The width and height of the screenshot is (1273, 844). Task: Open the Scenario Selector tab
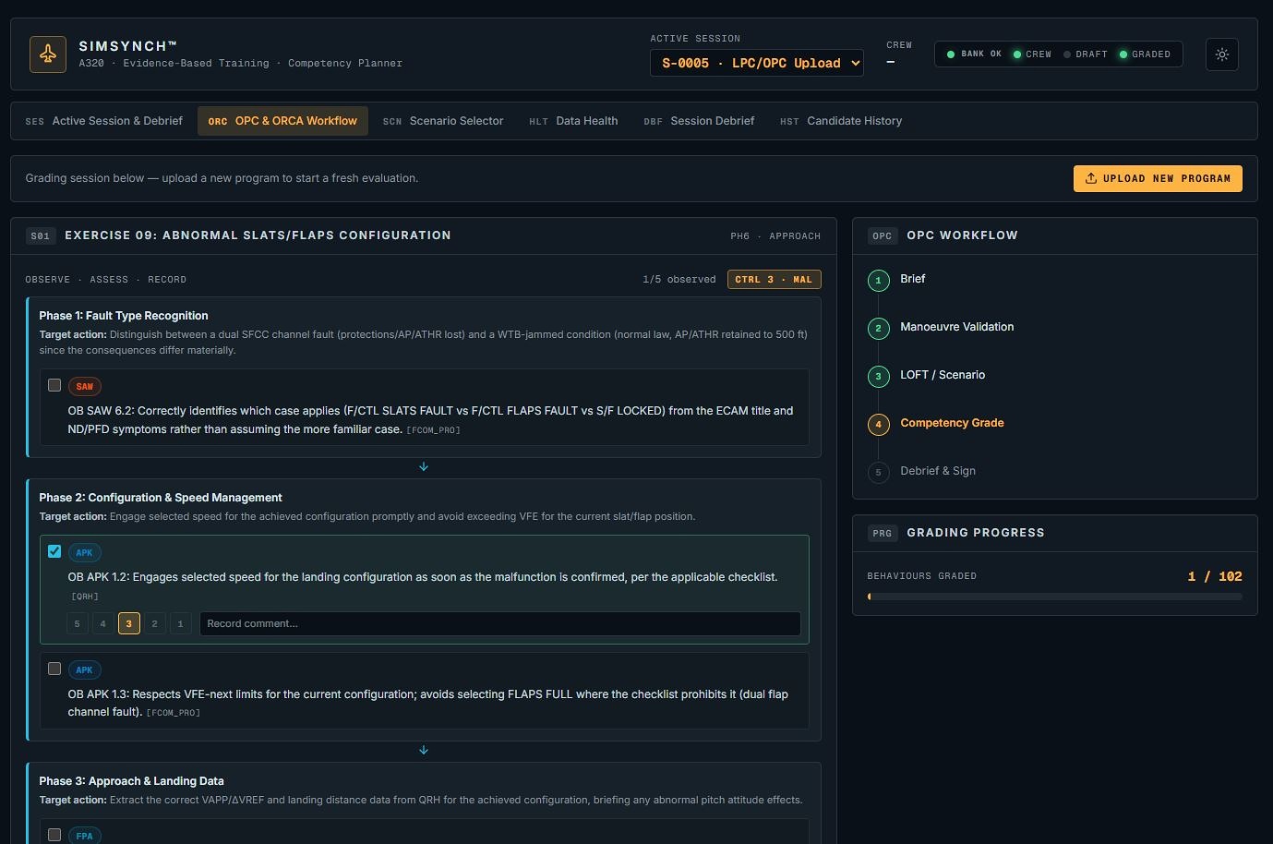pos(443,121)
